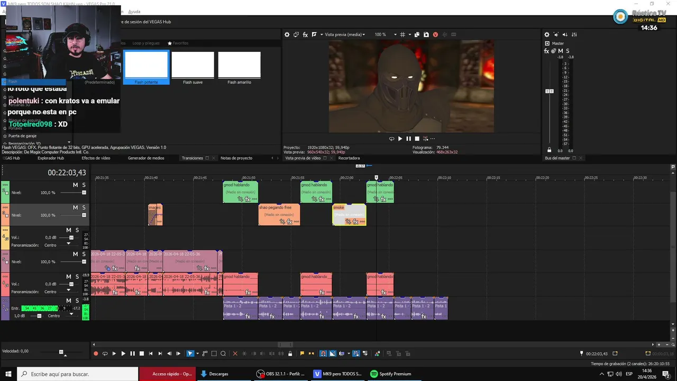Switch to Efectos de vídeo tab
Screen dimensions: 677x381
click(x=96, y=158)
